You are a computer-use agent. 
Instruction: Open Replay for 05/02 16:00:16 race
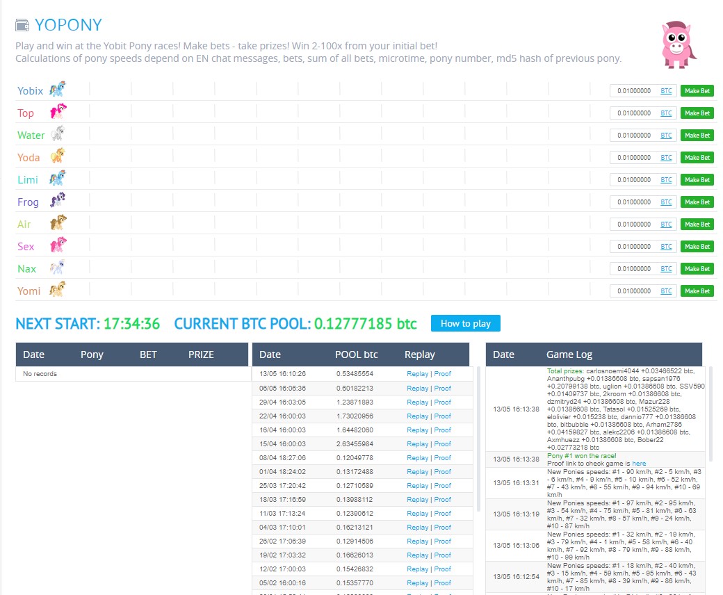(x=417, y=582)
